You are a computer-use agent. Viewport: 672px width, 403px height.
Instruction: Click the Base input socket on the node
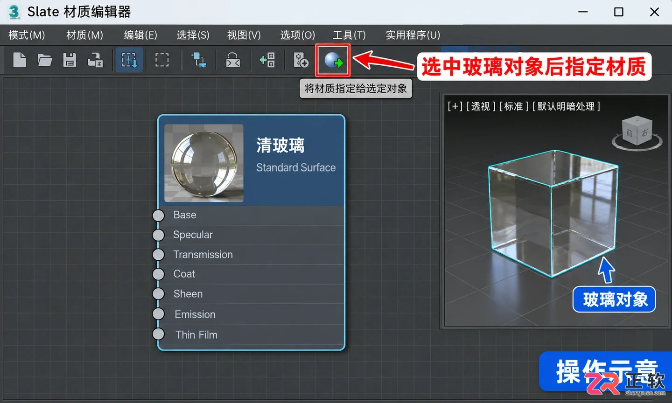tap(159, 215)
